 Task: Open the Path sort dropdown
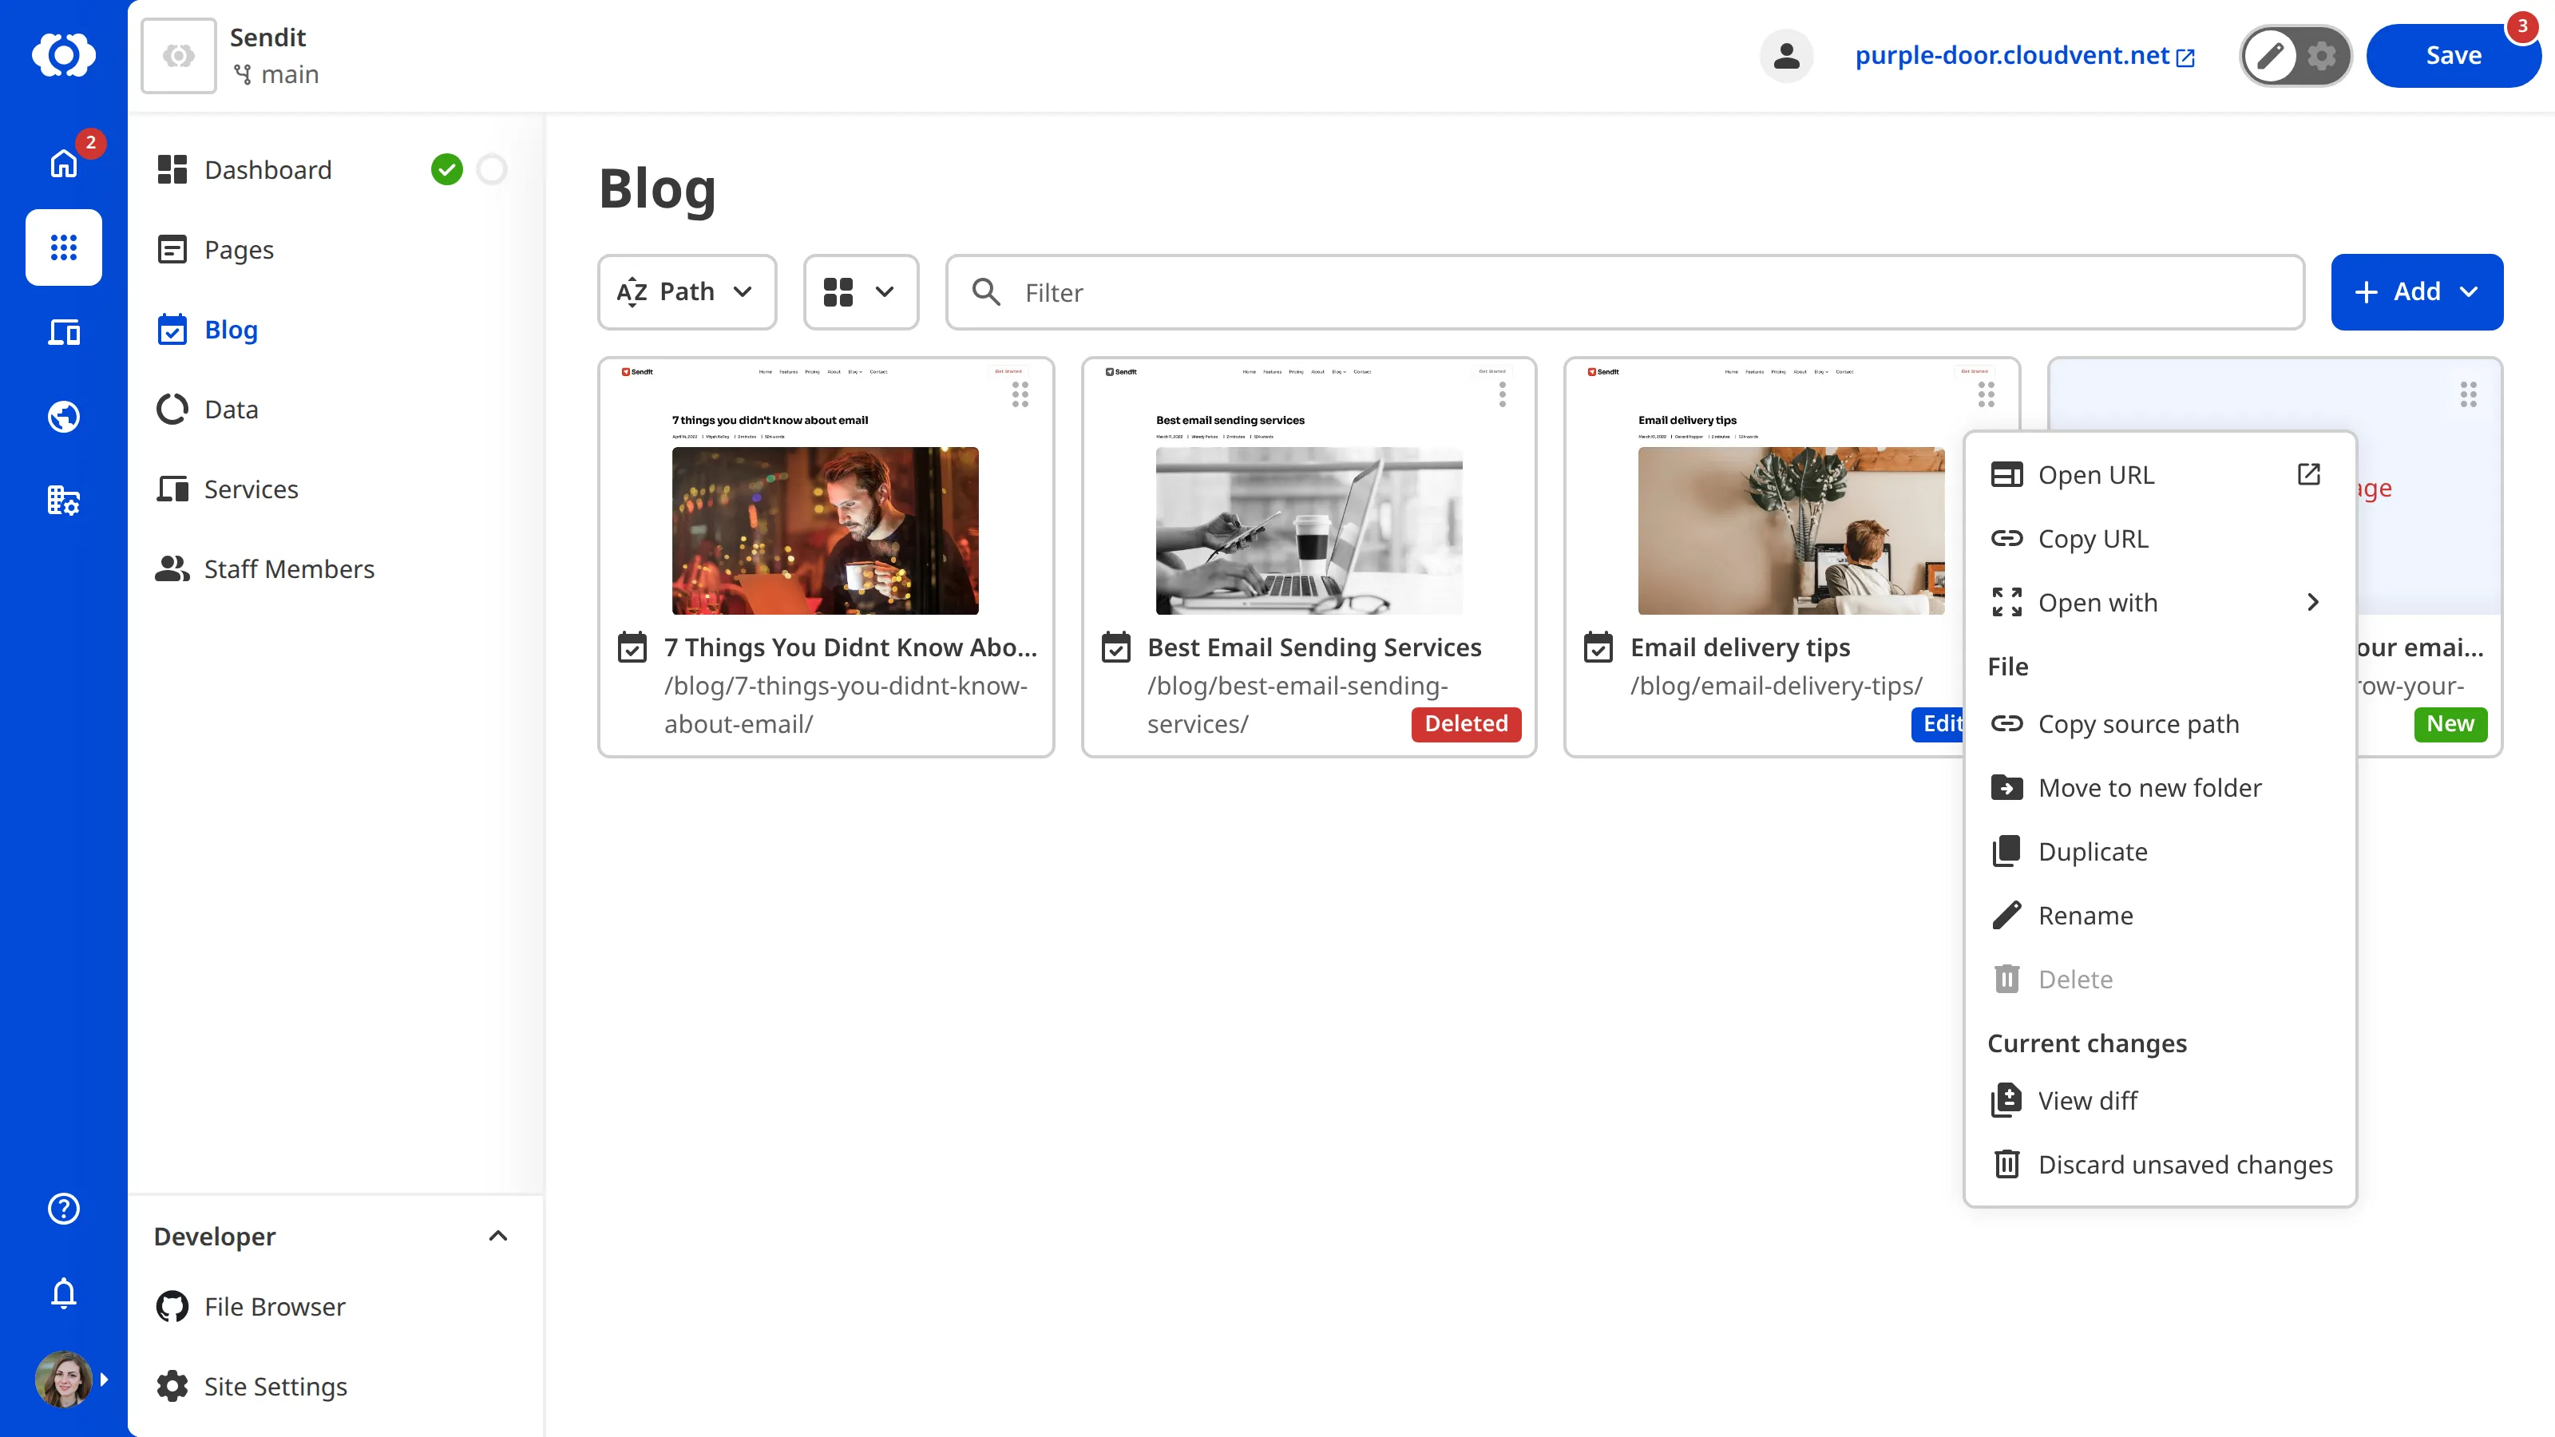tap(687, 291)
